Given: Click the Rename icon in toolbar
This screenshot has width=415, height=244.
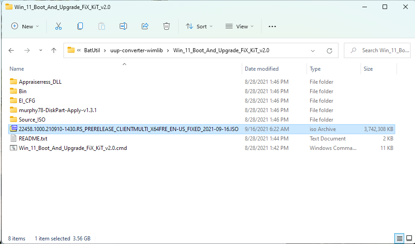Looking at the screenshot, I should tap(123, 27).
